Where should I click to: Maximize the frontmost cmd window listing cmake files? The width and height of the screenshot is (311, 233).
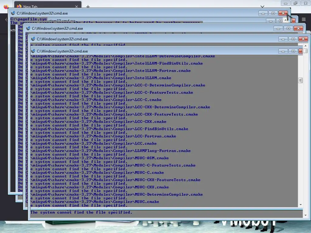click(x=293, y=51)
